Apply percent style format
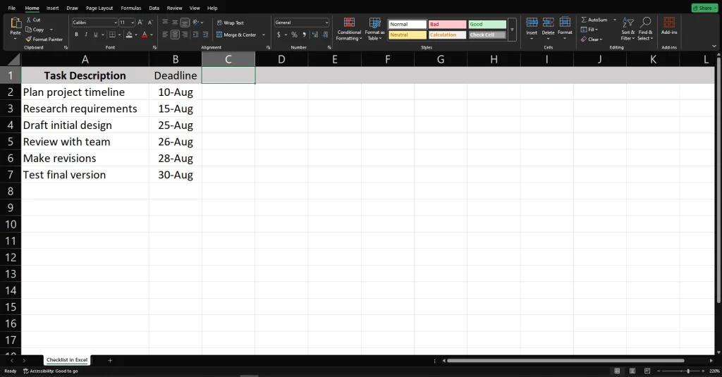 tap(294, 35)
